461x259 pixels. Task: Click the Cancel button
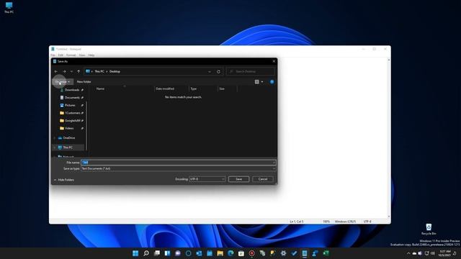(x=262, y=179)
